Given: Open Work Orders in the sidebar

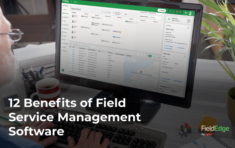Looking at the screenshot, I should pos(65,25).
